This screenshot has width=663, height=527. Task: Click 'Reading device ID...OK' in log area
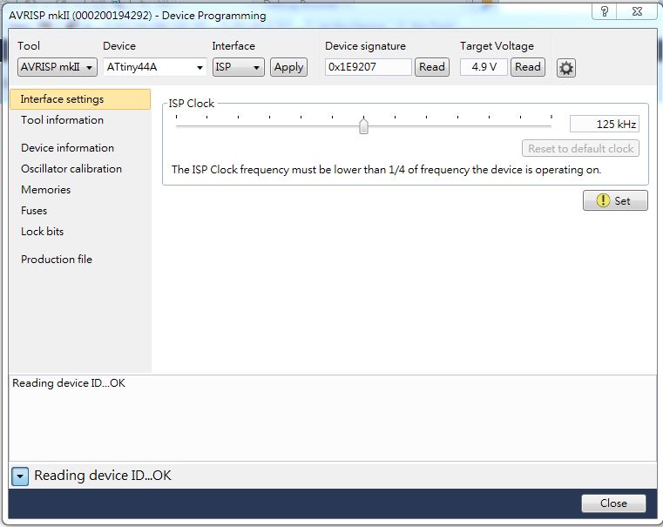(x=69, y=383)
